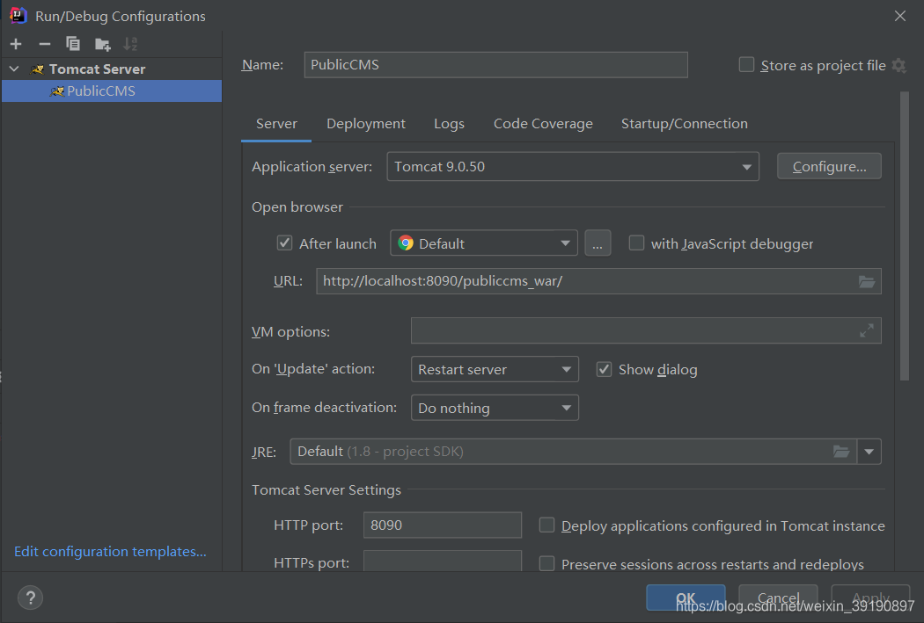The width and height of the screenshot is (924, 623).
Task: Switch to the Deployment tab
Action: pyautogui.click(x=366, y=124)
